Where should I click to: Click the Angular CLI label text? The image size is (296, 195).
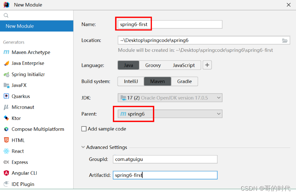pyautogui.click(x=24, y=173)
